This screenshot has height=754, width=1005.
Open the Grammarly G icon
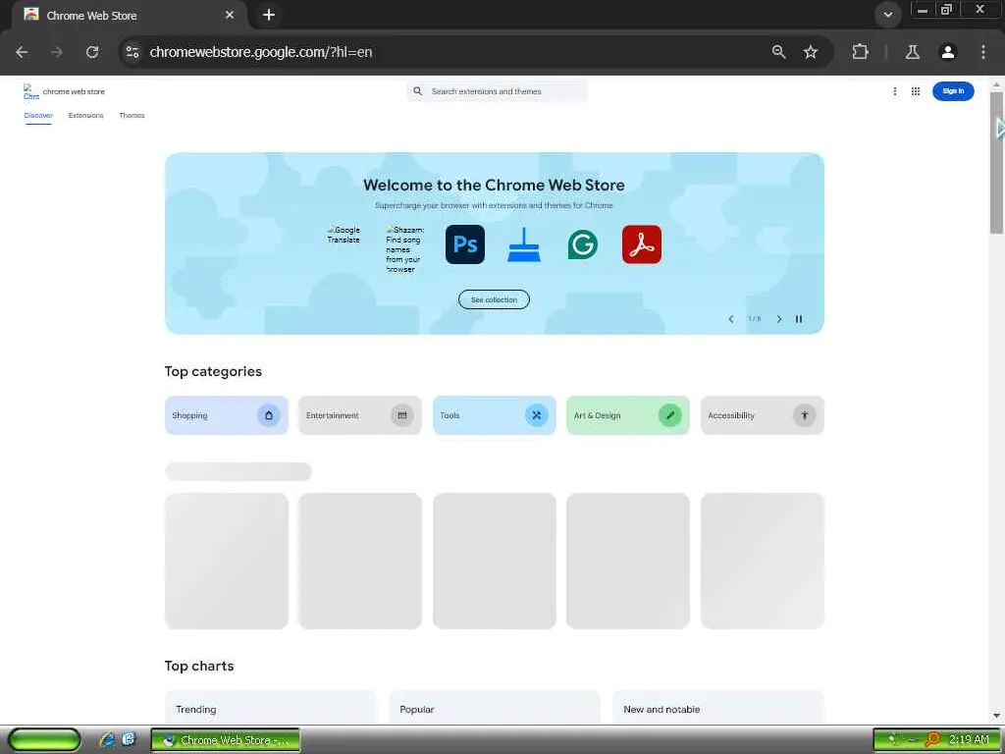coord(583,244)
